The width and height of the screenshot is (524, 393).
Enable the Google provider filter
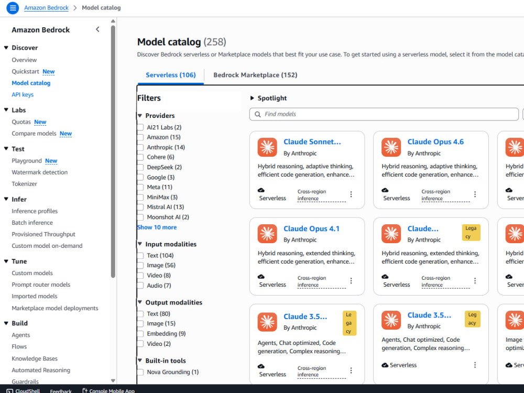pos(140,178)
